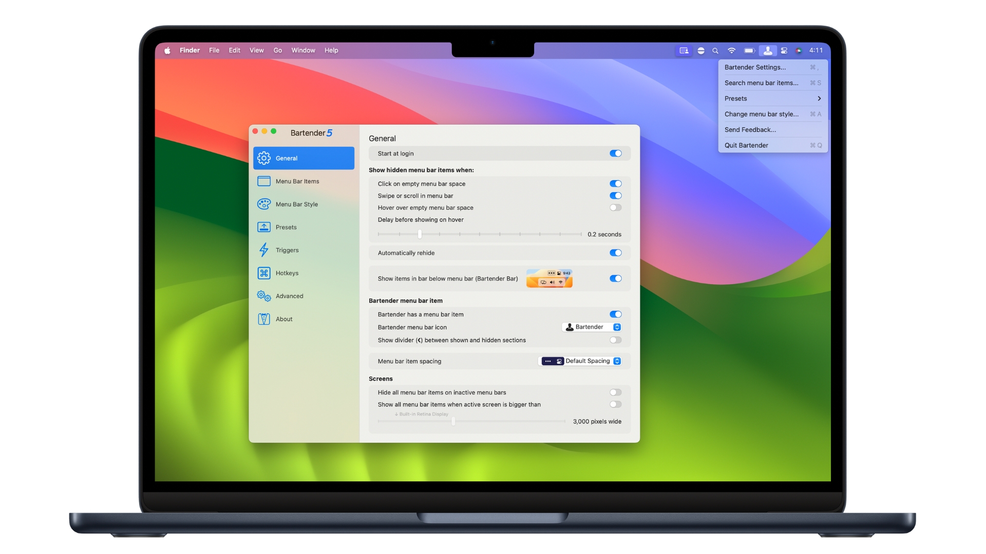Image resolution: width=986 pixels, height=554 pixels.
Task: Open the Go menu
Action: (278, 50)
